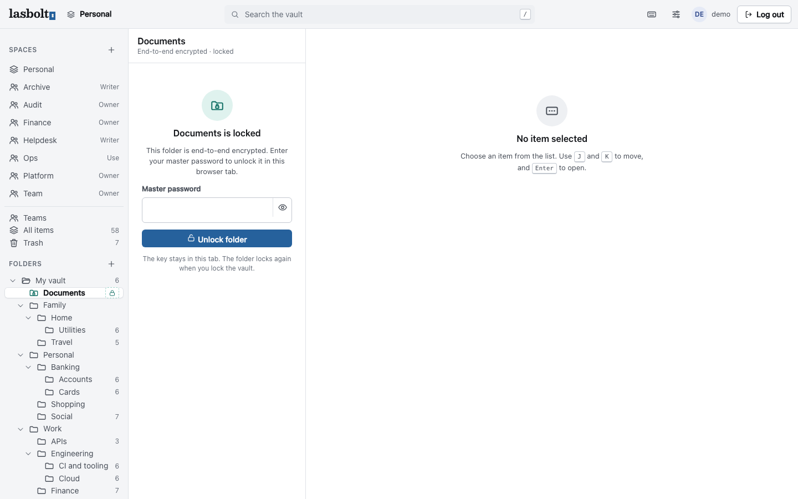This screenshot has height=499, width=798.
Task: Collapse the Work folder chevron
Action: click(x=21, y=429)
